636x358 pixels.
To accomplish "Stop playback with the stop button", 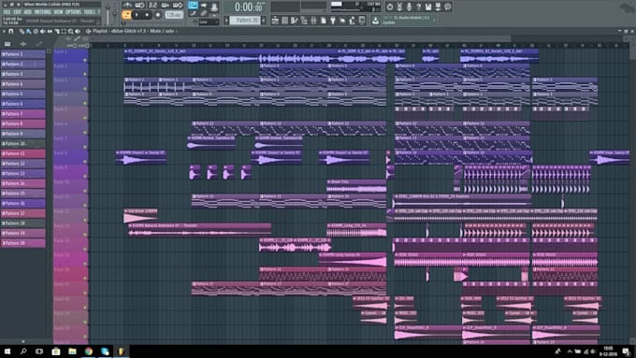I will (x=147, y=15).
